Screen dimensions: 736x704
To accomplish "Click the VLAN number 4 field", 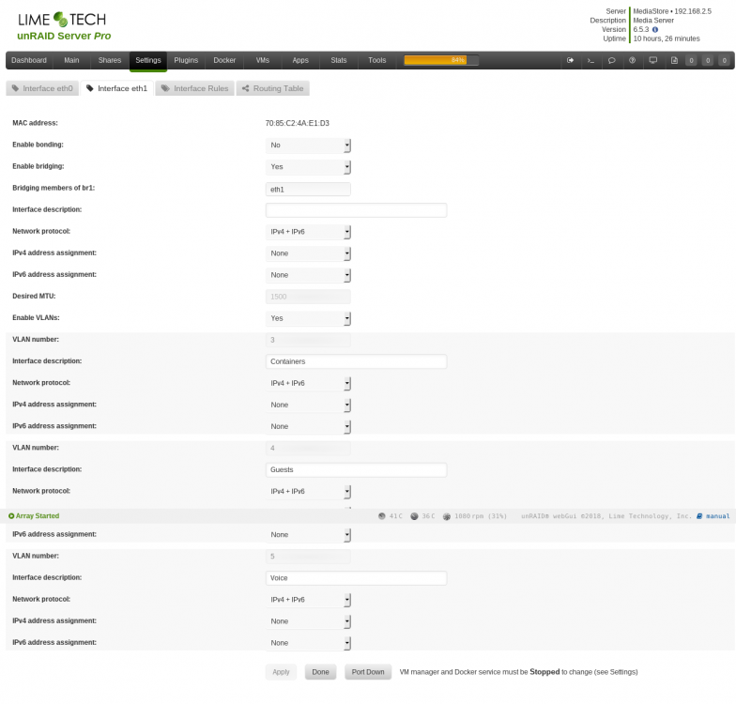I will (308, 449).
